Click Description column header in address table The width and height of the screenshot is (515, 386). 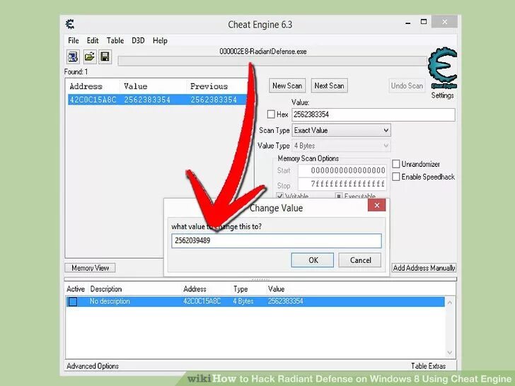coord(106,289)
